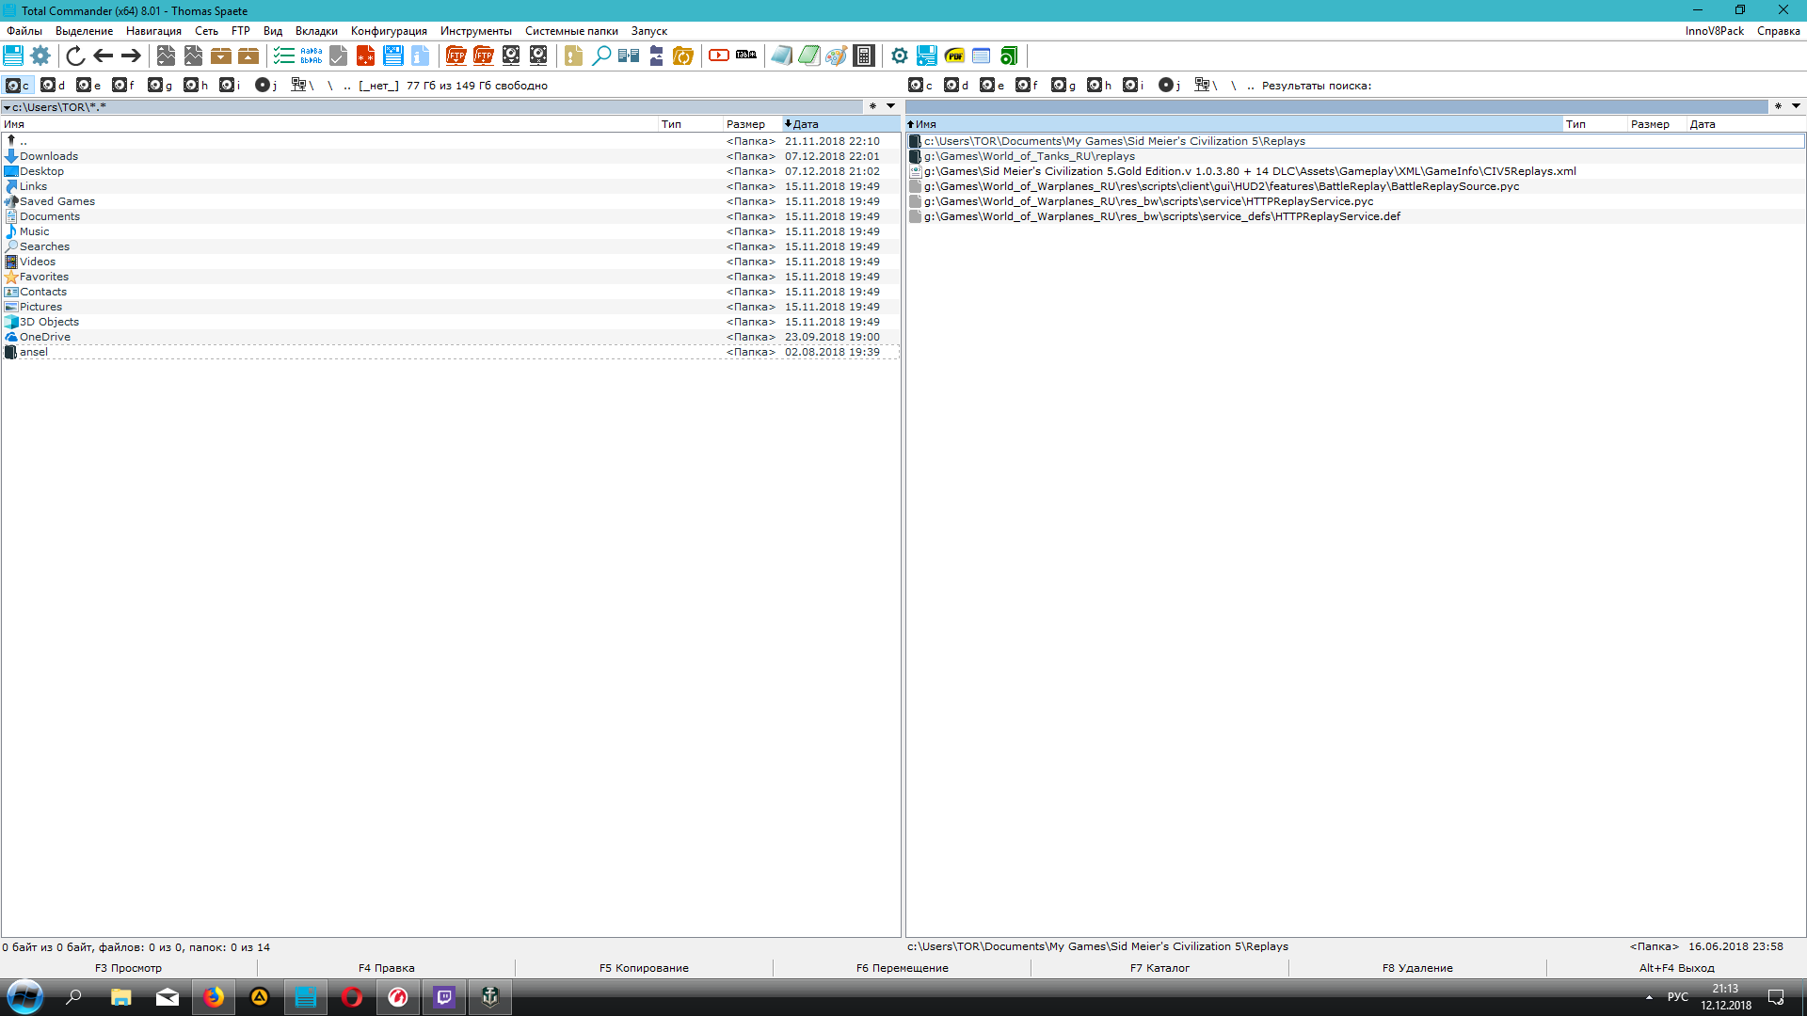Switch left panel to drive g
1807x1016 pixels.
pos(161,86)
